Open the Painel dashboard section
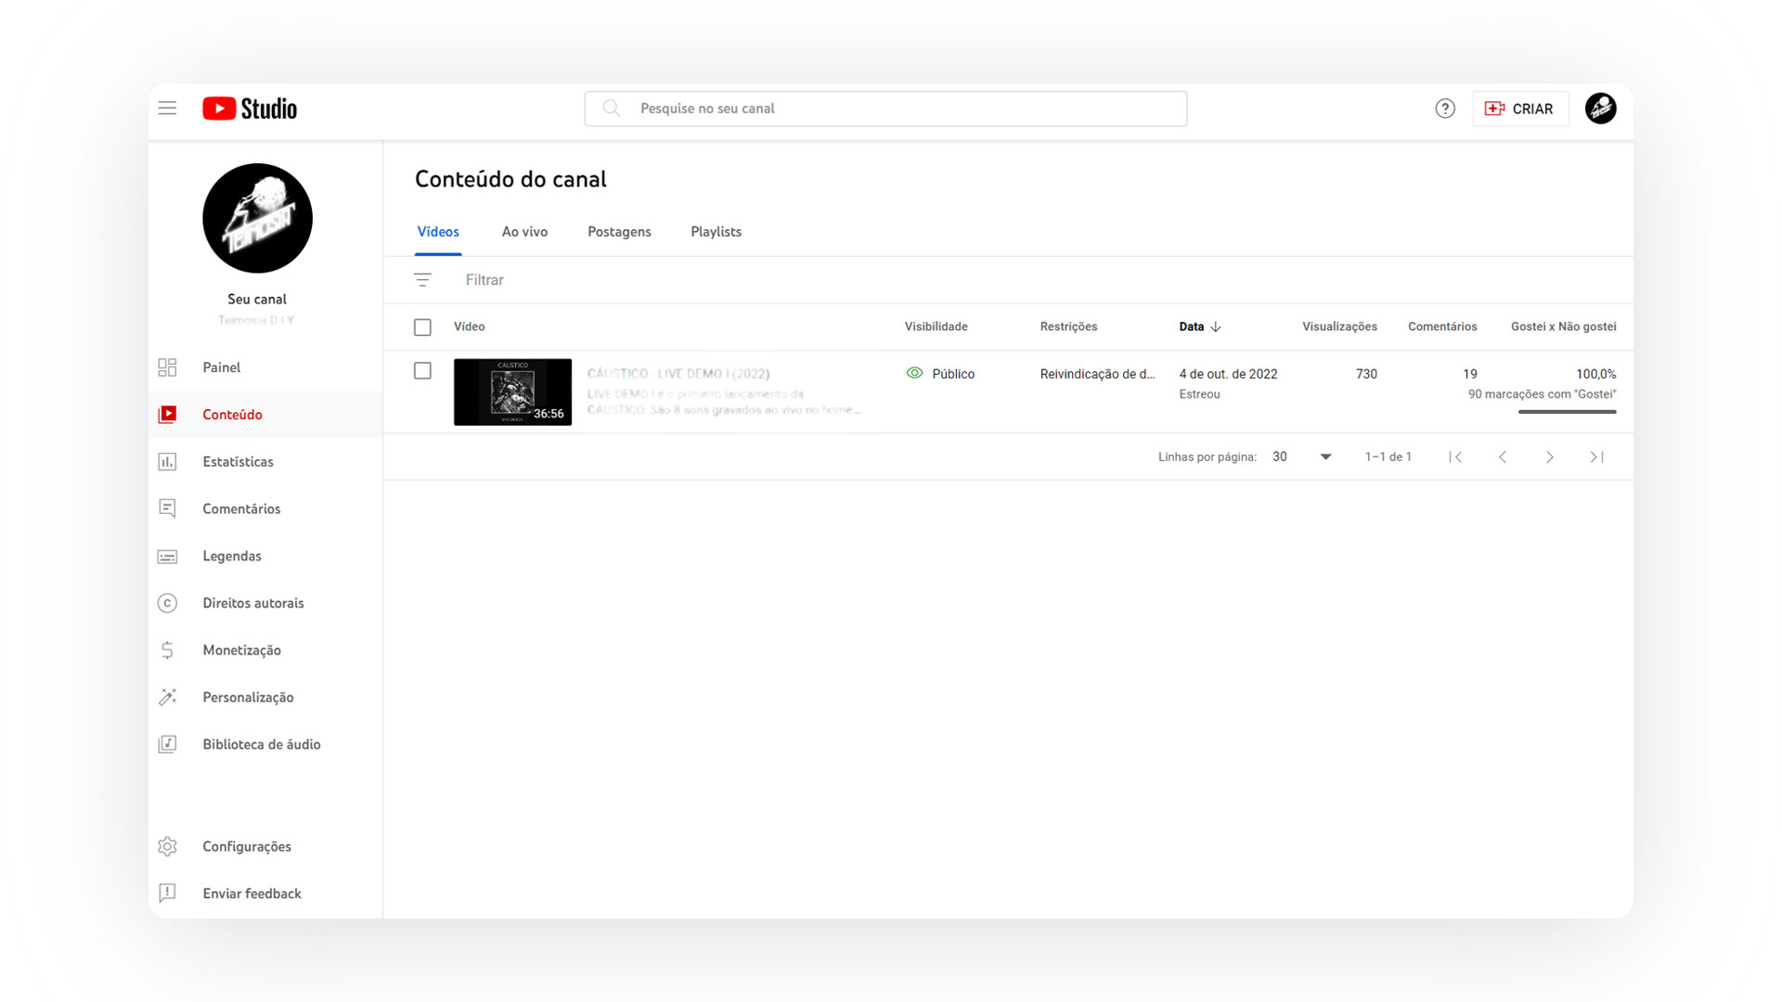Viewport: 1782px width, 1002px height. (x=221, y=367)
